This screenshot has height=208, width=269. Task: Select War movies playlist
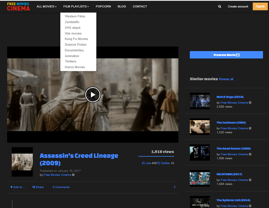tap(73, 33)
